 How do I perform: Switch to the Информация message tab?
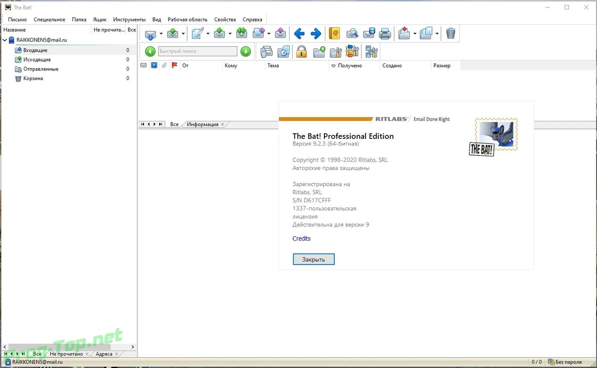(202, 124)
